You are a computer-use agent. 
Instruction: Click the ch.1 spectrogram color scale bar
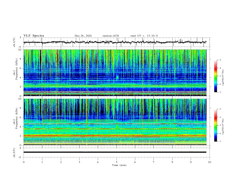click(215, 76)
